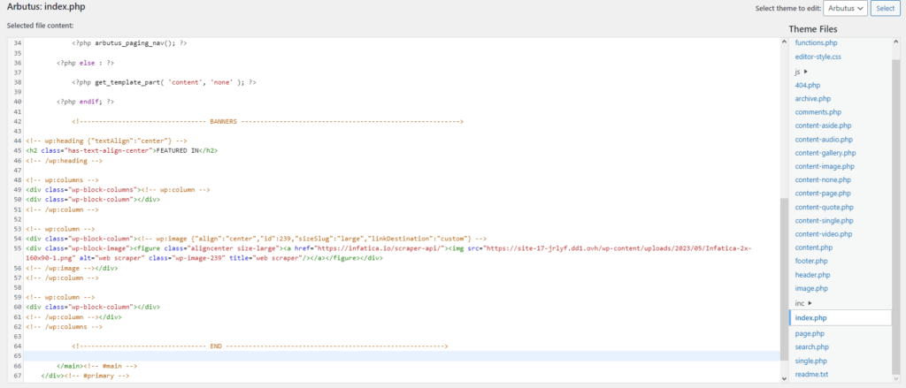The width and height of the screenshot is (906, 388).
Task: Click the editor scrollbar up arrow
Action: 784,42
